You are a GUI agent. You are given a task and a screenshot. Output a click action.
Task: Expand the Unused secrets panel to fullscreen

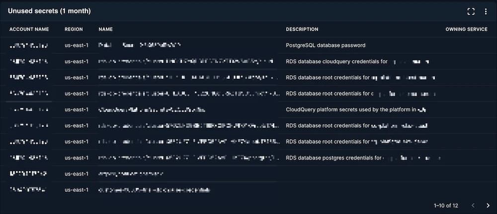pos(471,11)
